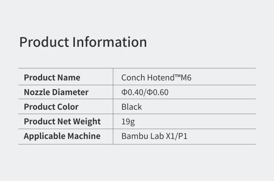Select the Product Net Weight label
Image resolution: width=274 pixels, height=181 pixels.
(62, 121)
